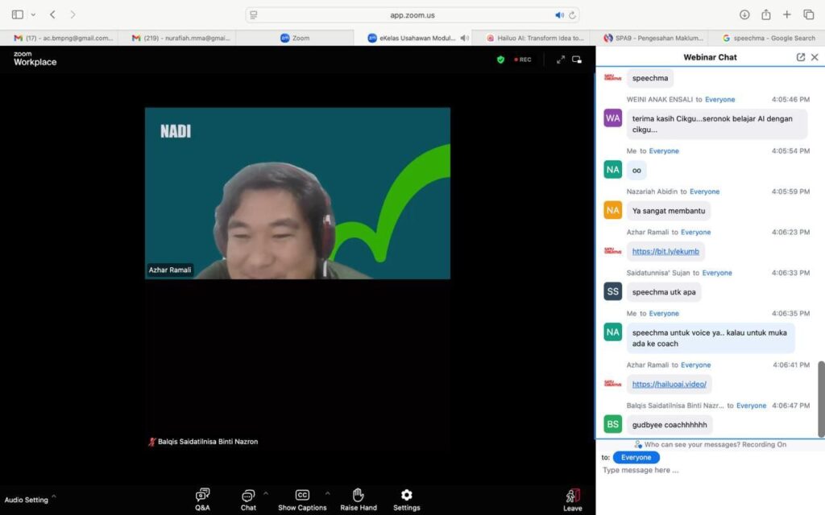825x515 pixels.
Task: Switch to speechma Google Search tab
Action: pos(769,38)
